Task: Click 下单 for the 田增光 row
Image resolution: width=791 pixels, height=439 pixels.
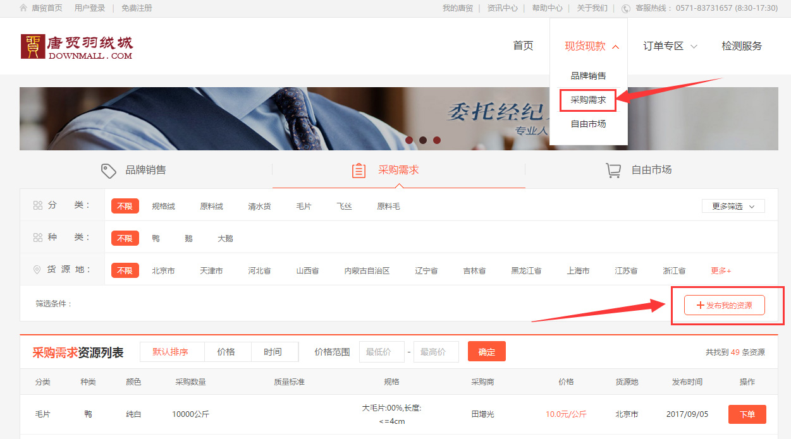Action: [x=747, y=414]
